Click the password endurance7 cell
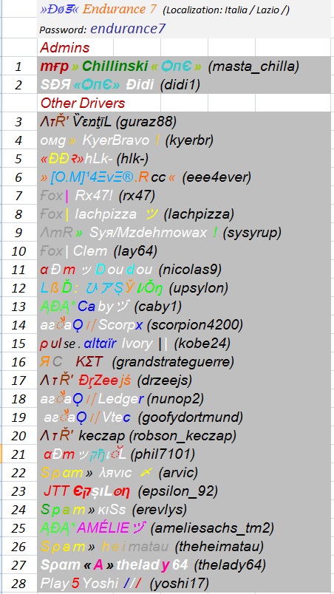 (x=184, y=29)
